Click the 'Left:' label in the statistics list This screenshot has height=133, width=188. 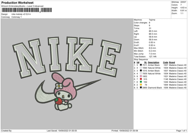coord(136,31)
